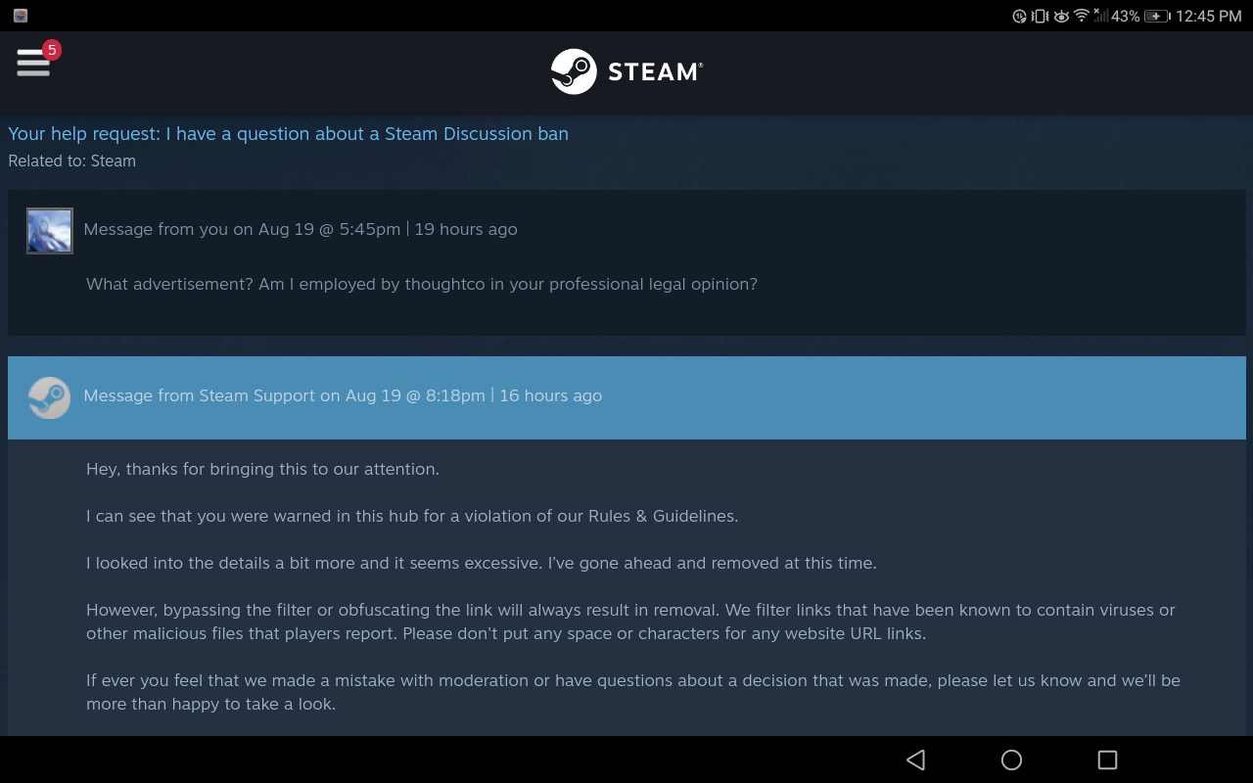Tap the Wi-Fi status icon
Screen dimensions: 1253x783
click(x=1082, y=16)
